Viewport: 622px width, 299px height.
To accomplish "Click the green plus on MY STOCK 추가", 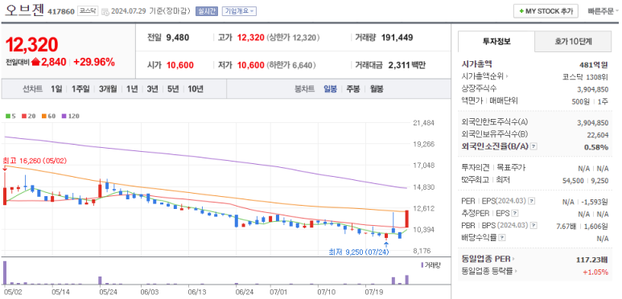I will click(521, 11).
